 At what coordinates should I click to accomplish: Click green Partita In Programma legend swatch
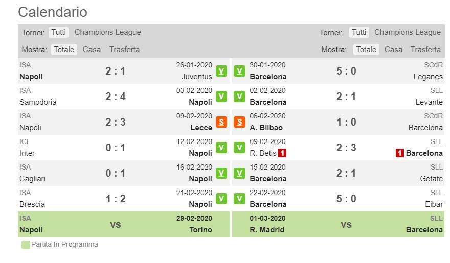[x=26, y=245]
